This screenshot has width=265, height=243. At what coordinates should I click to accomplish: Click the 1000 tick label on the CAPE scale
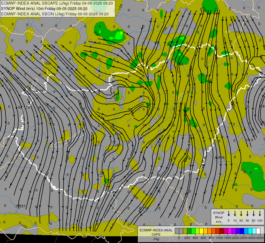pos(220,238)
